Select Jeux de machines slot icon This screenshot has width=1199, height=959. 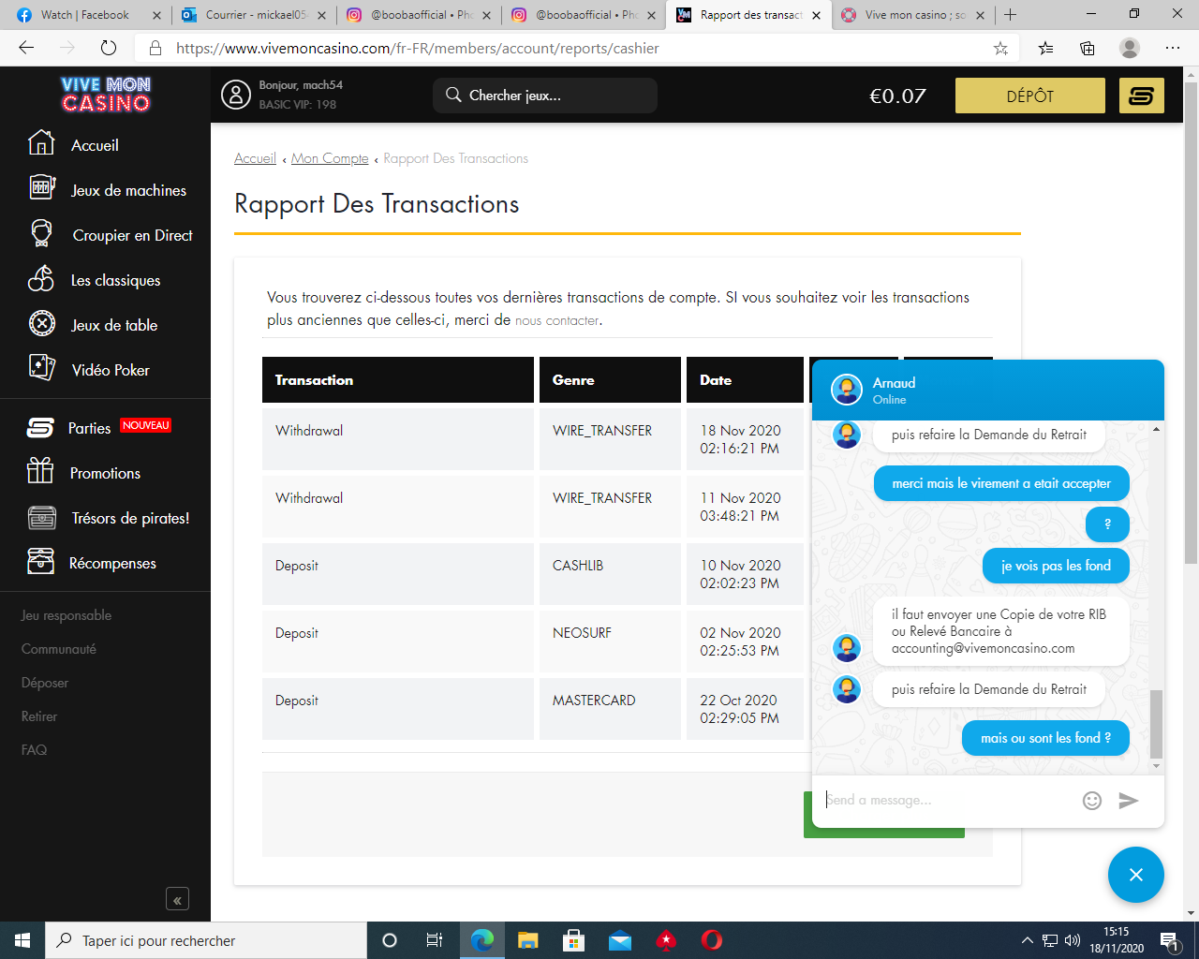pos(42,188)
